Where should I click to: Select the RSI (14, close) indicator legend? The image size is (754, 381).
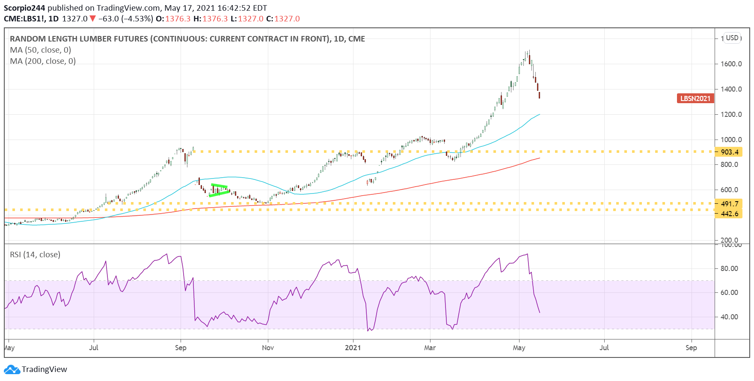(35, 255)
